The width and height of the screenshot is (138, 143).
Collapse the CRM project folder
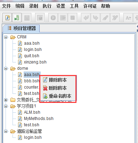(x=6, y=37)
